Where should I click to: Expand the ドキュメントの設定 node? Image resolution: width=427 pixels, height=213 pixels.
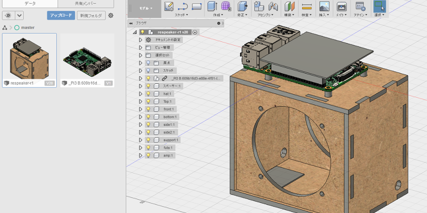tap(141, 40)
